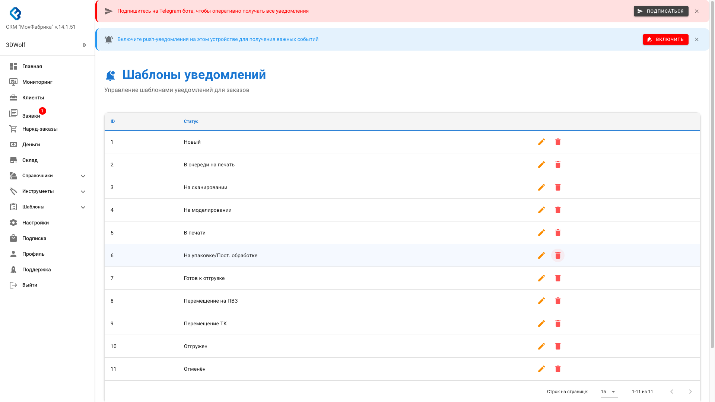The width and height of the screenshot is (715, 402).
Task: Edit the На моделировании notification template
Action: [541, 210]
